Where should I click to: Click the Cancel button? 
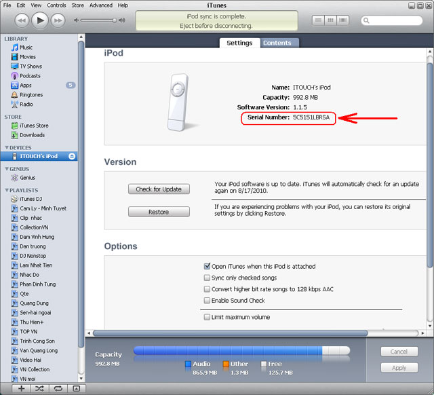(399, 352)
